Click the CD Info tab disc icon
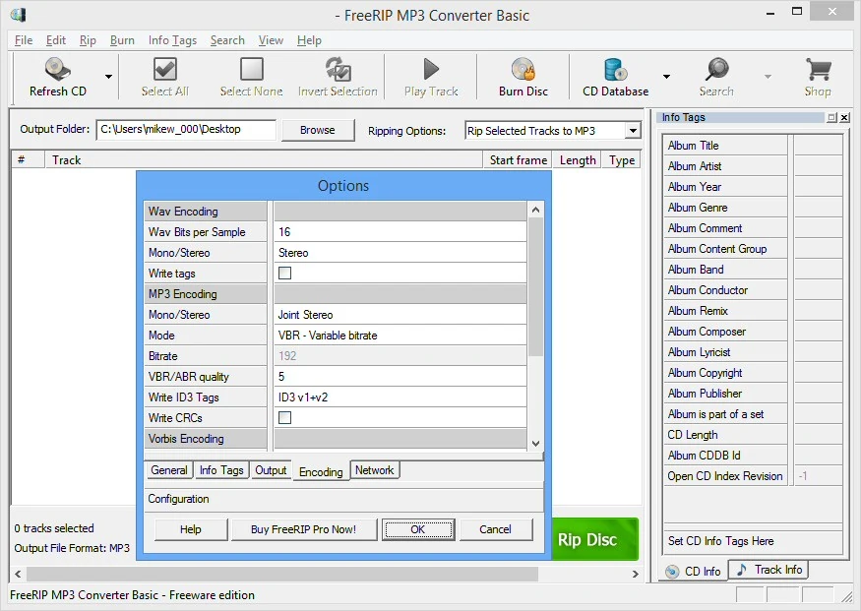This screenshot has height=611, width=861. 672,572
